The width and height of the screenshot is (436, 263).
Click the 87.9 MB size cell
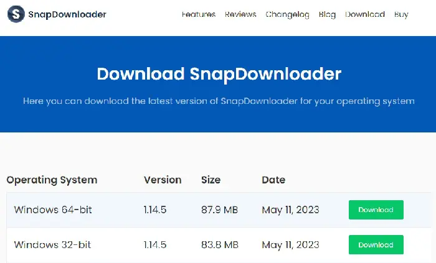[x=220, y=210]
